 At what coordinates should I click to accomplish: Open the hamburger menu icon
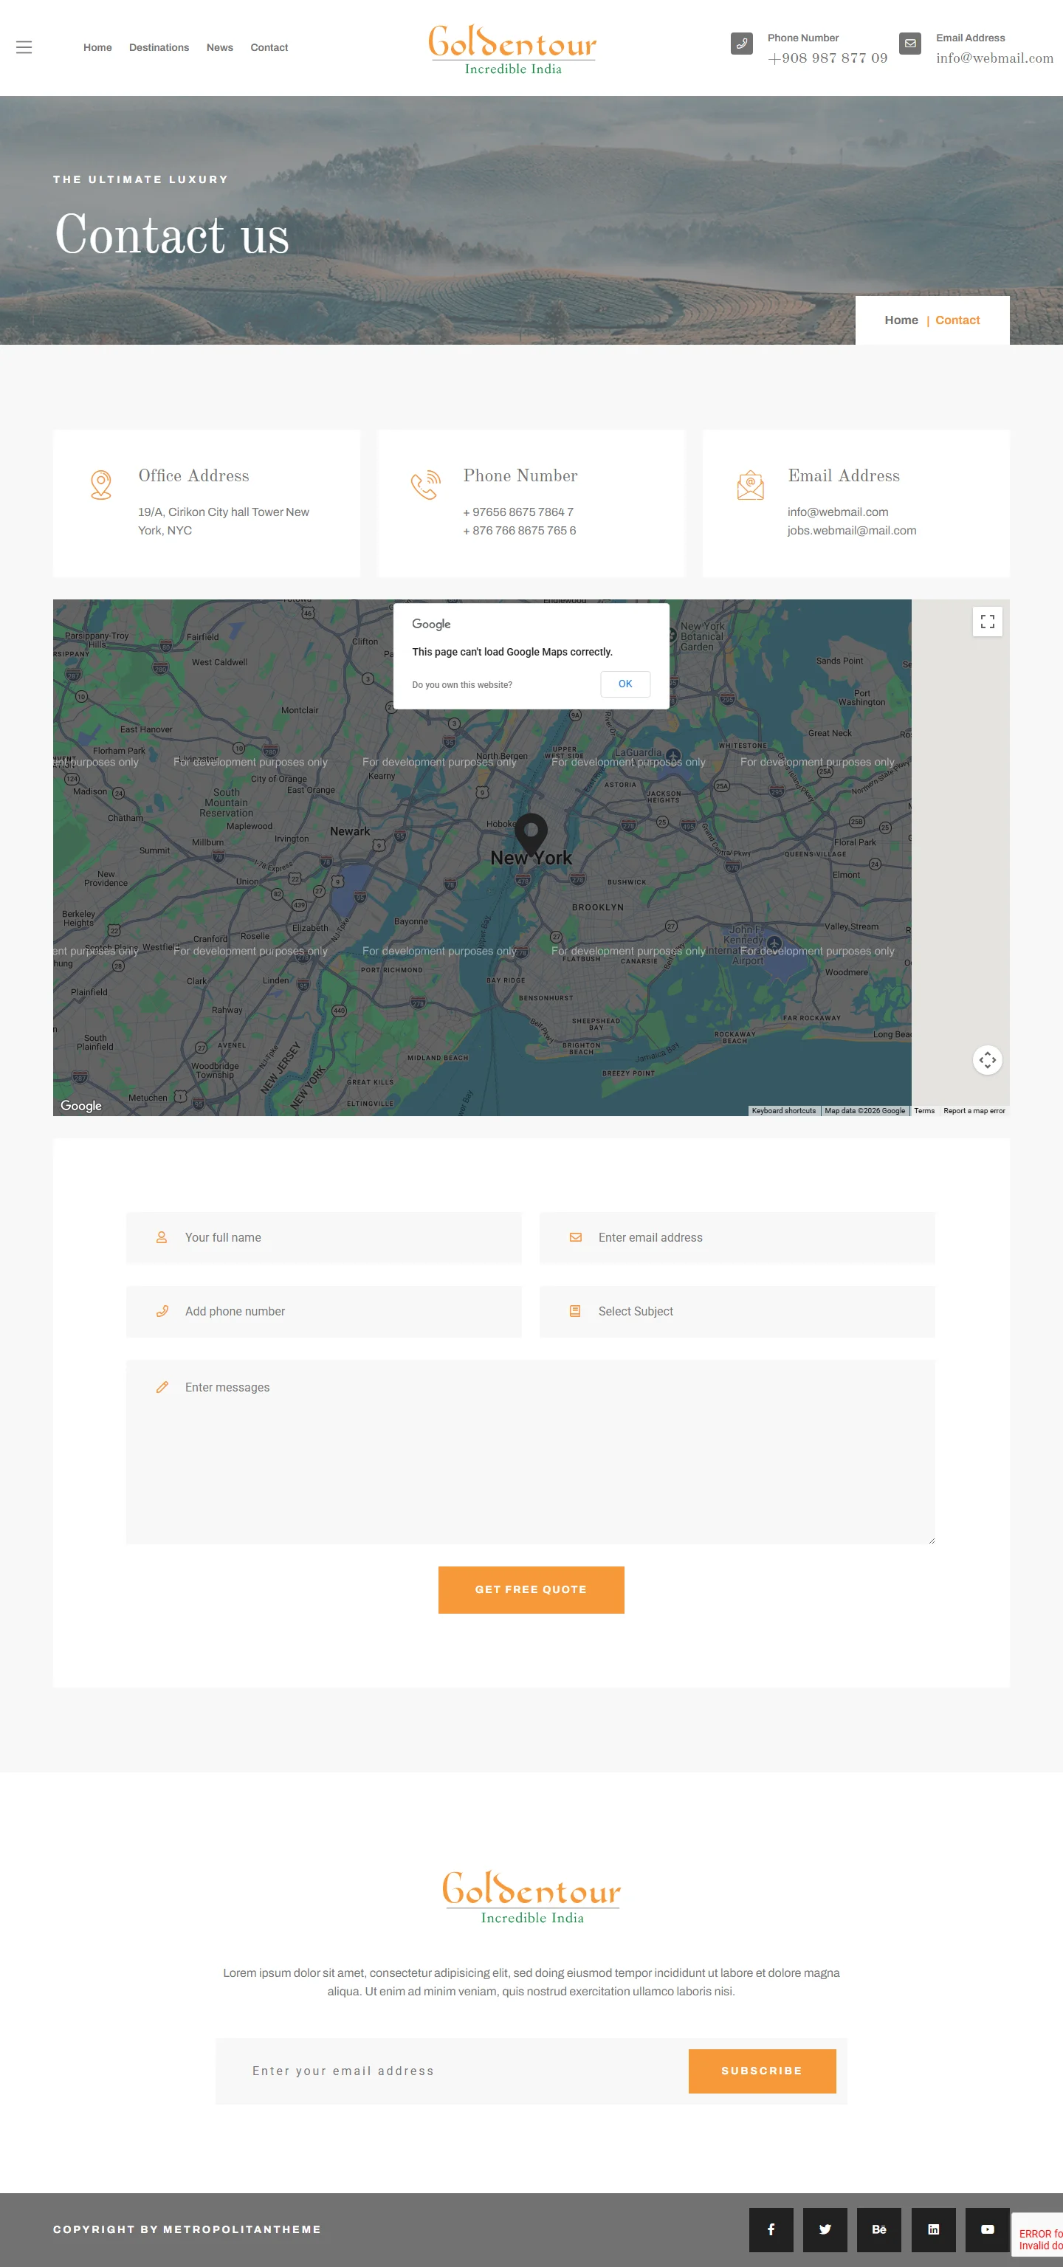coord(24,47)
